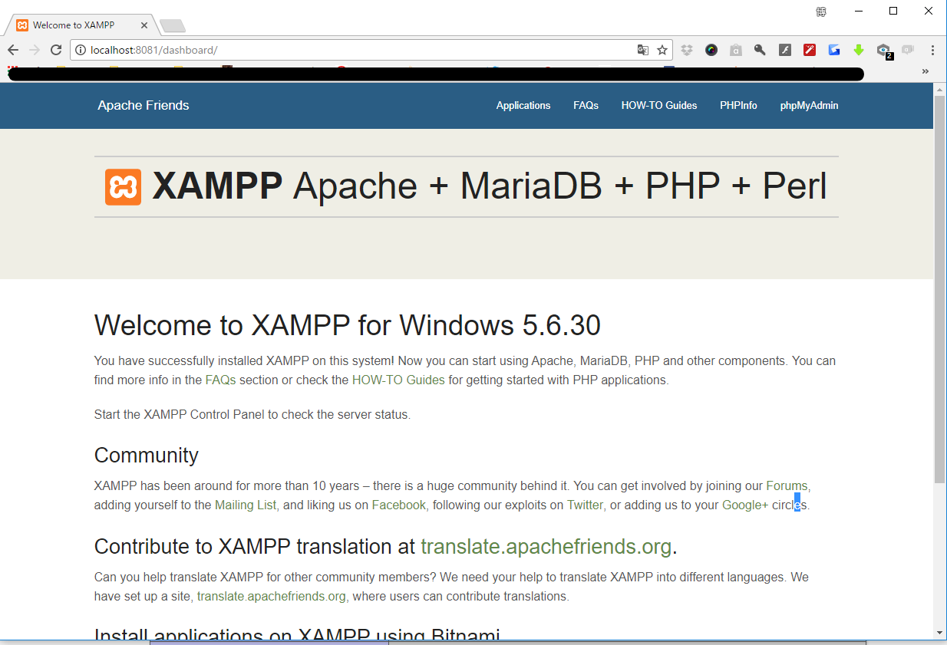Open the Mailing List link
Screen dimensions: 947x645
click(x=246, y=505)
